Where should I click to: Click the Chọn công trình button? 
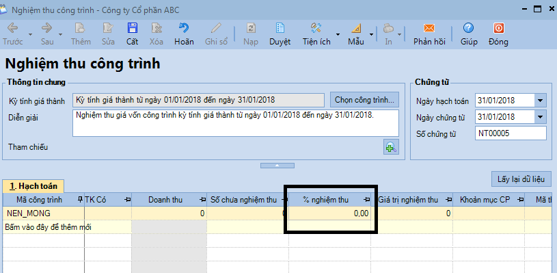(x=364, y=100)
